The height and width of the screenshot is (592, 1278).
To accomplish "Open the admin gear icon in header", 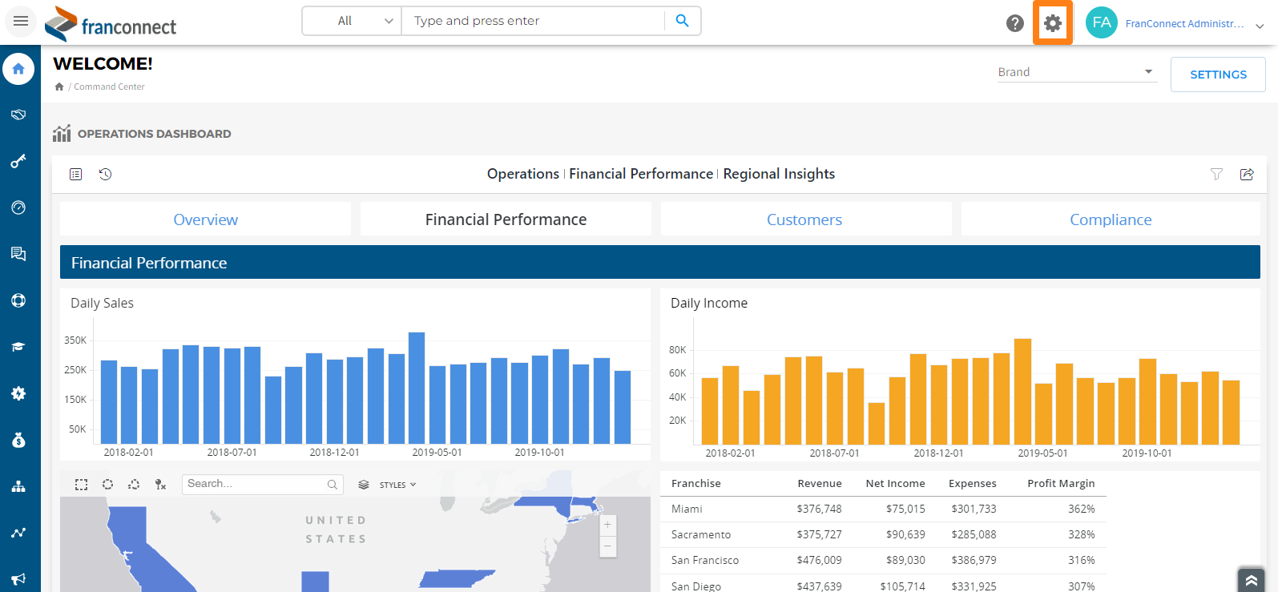I will pyautogui.click(x=1053, y=23).
